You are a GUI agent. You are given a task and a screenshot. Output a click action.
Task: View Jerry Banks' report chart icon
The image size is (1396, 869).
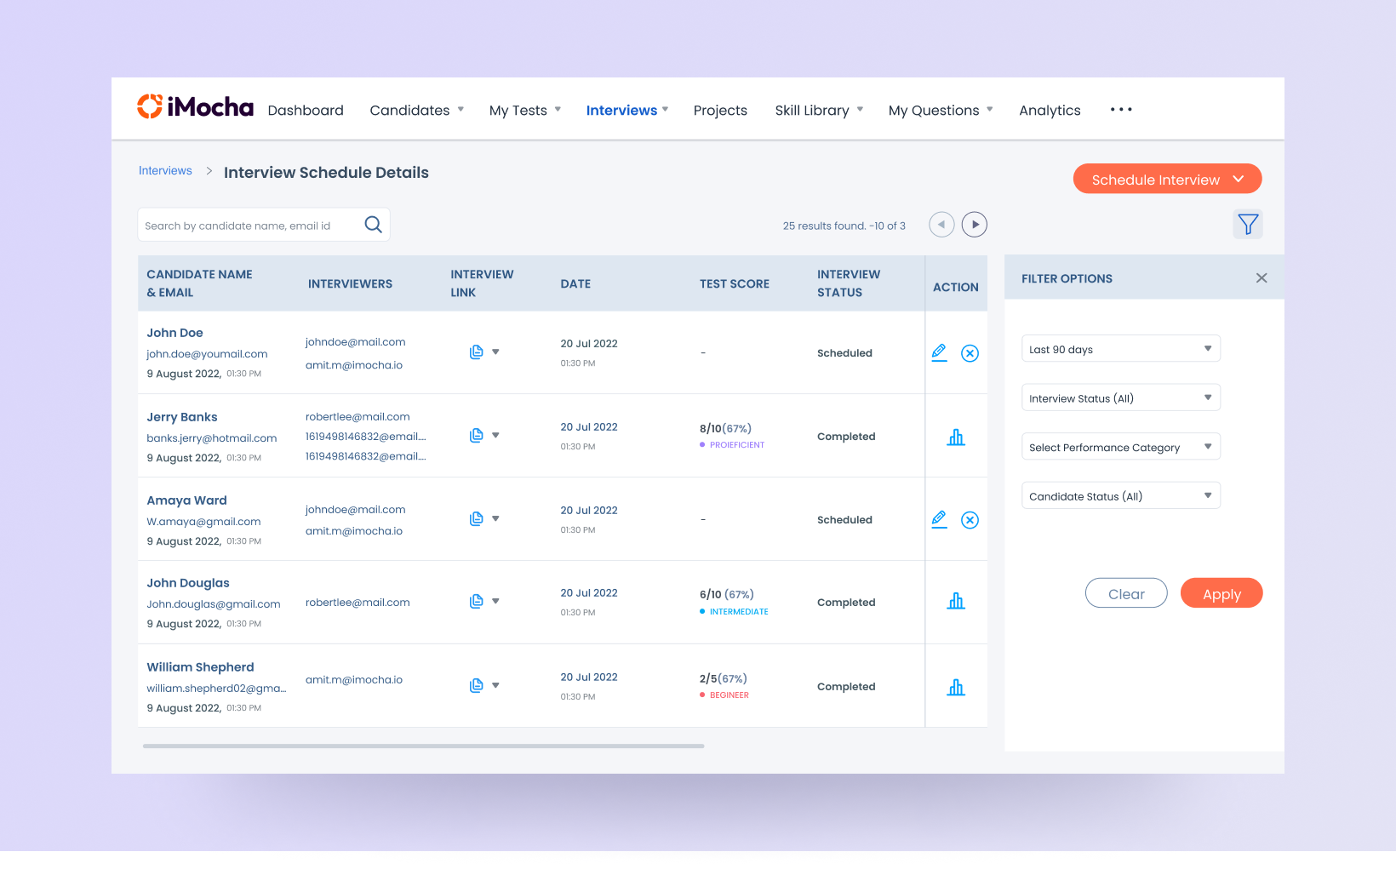(956, 437)
